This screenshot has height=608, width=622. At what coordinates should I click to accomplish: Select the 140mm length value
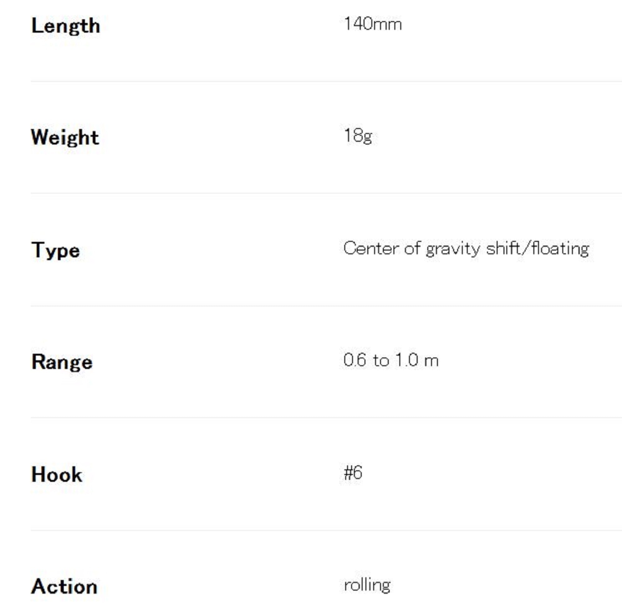pyautogui.click(x=373, y=24)
